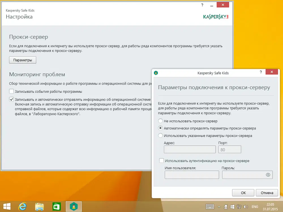283x212 pixels.
Task: Enable Записывать события работы программы checkbox
Action: coord(11,91)
